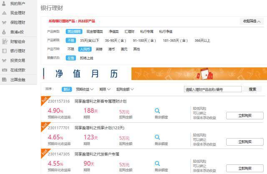Click 立即购买 for the 4.90% product
267x174 pixels.
click(x=245, y=116)
